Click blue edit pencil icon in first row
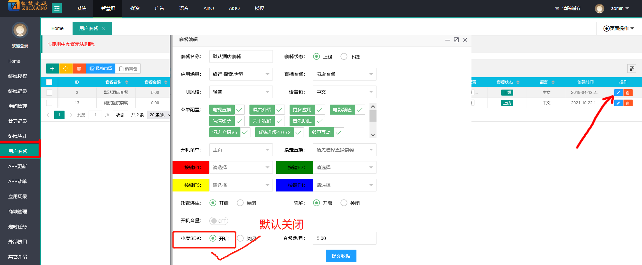The height and width of the screenshot is (265, 642). pyautogui.click(x=618, y=93)
